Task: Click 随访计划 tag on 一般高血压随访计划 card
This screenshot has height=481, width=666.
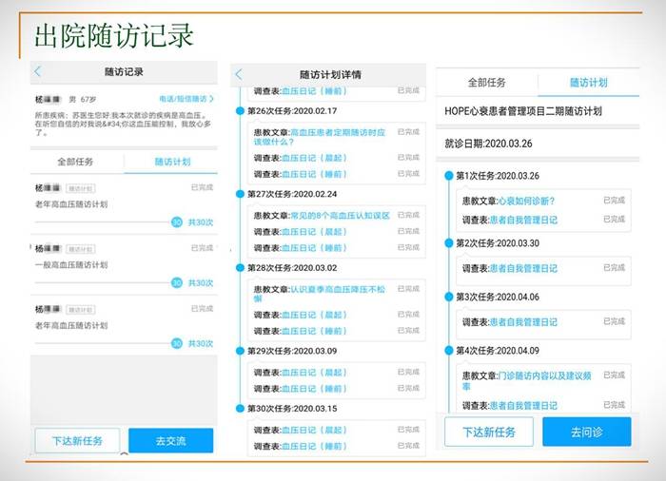Action: (81, 249)
